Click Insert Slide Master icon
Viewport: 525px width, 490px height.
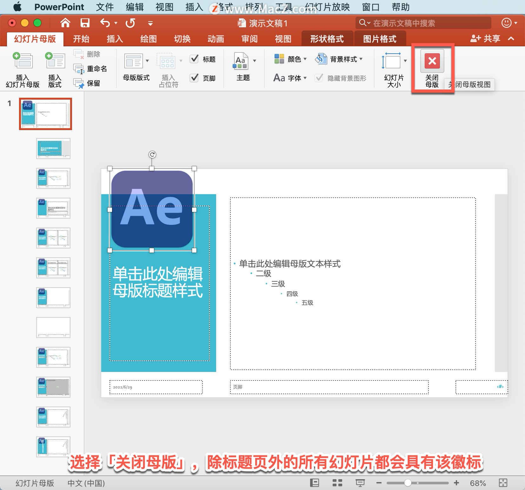click(x=23, y=61)
